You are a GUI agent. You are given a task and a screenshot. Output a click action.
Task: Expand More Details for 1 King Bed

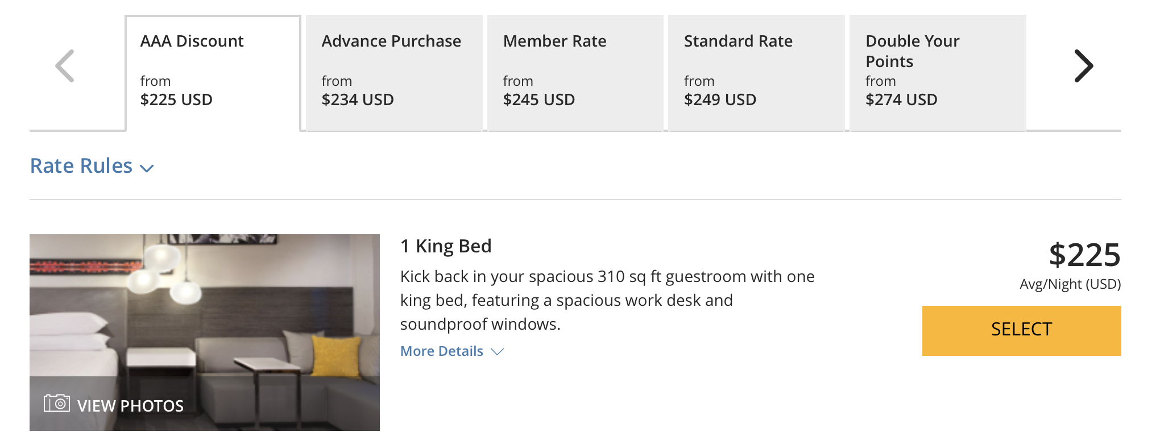(x=451, y=351)
